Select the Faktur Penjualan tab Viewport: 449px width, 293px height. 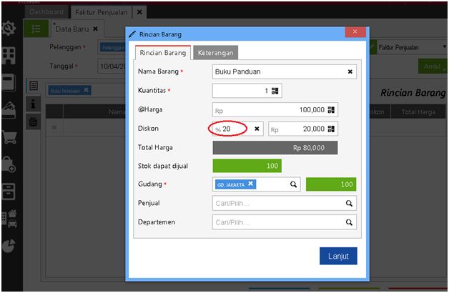click(101, 12)
